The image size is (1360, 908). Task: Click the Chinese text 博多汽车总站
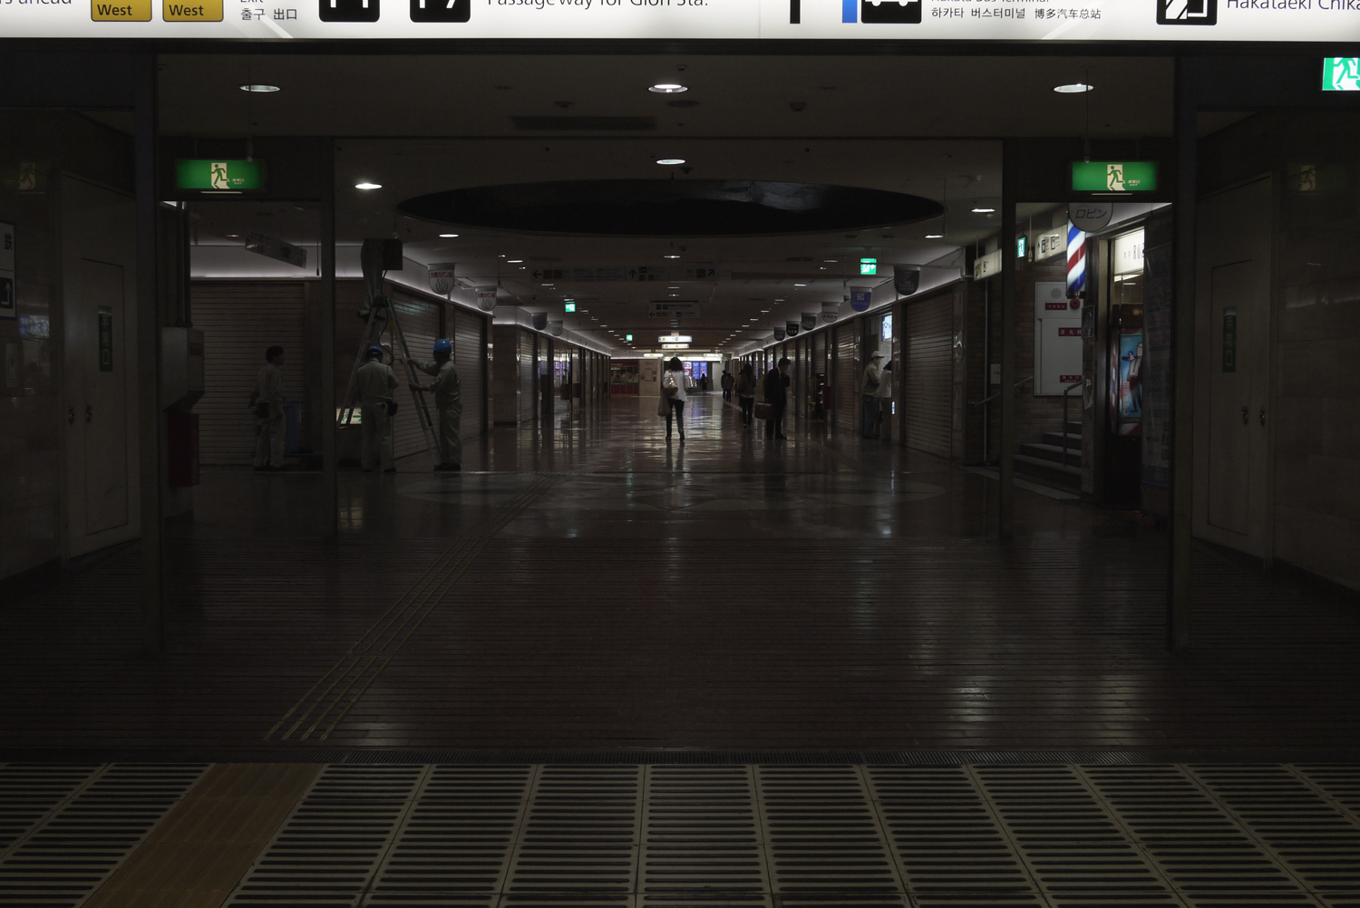(1068, 14)
